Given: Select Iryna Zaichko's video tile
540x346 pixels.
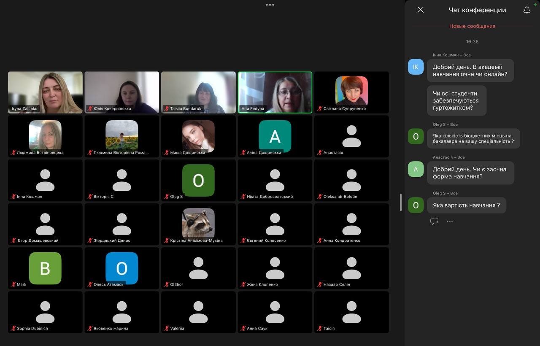Looking at the screenshot, I should coord(45,92).
